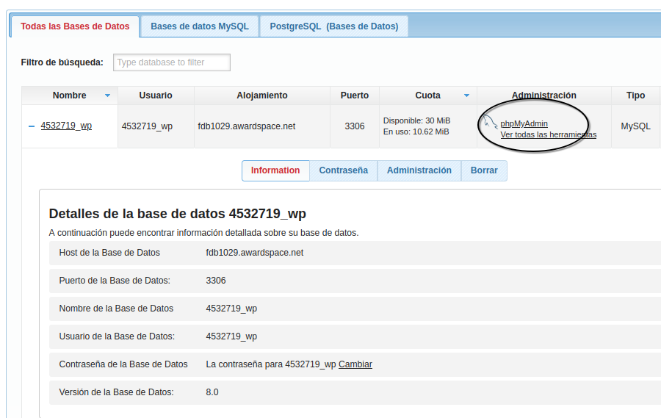Open the 4532719_wp database name link
This screenshot has width=661, height=418.
66,126
